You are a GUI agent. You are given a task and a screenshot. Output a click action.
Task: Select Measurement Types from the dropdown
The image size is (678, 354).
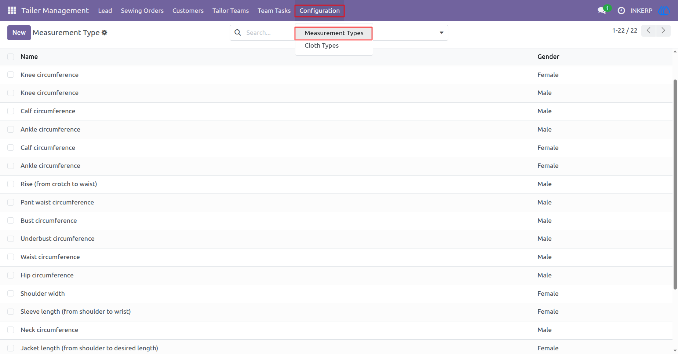pos(334,33)
